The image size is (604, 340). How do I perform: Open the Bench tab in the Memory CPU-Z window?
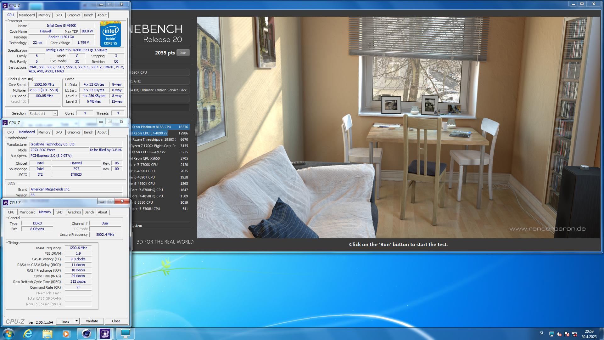pos(89,212)
